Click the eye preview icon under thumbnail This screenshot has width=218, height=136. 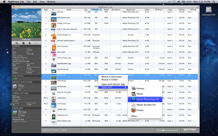17,43
